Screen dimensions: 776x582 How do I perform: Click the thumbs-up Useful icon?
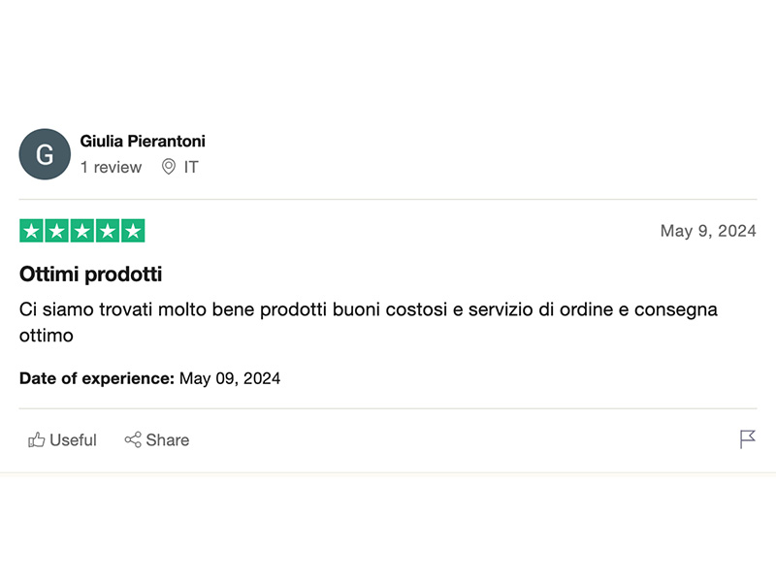pyautogui.click(x=37, y=440)
